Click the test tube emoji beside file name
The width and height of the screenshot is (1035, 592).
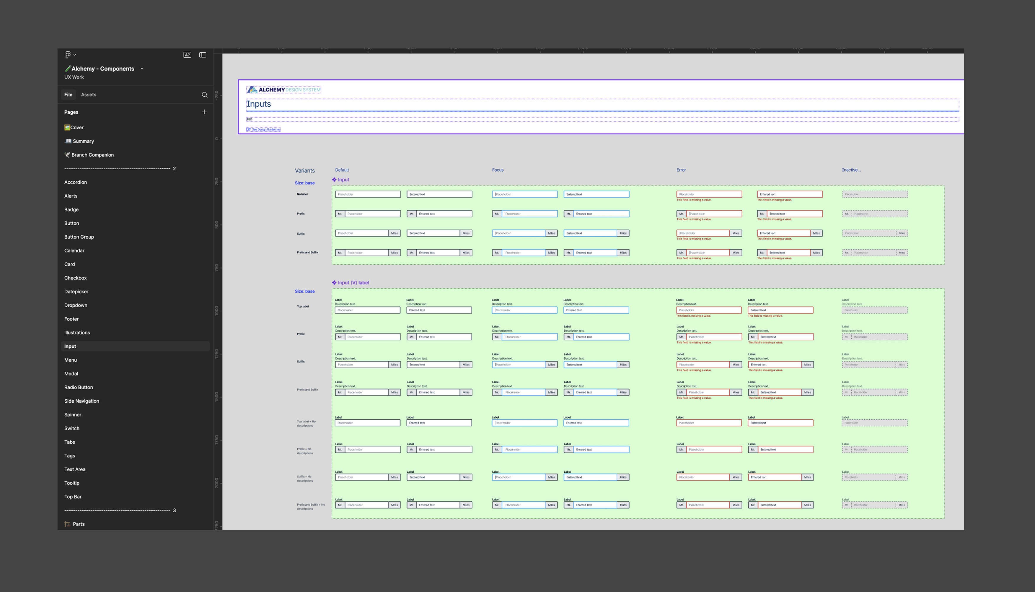click(68, 68)
